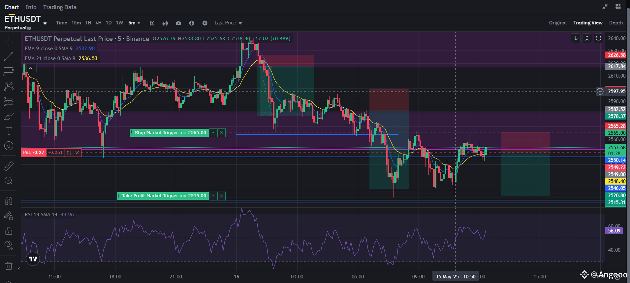The image size is (630, 283).
Task: Select the 4H interval
Action: pyautogui.click(x=98, y=23)
